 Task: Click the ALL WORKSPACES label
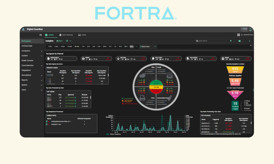(x=247, y=35)
